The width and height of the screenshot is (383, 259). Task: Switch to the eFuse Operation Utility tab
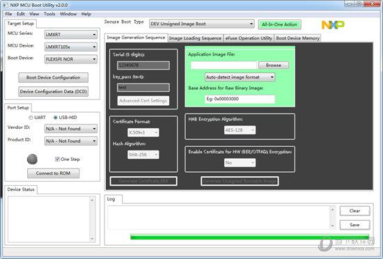coord(249,38)
